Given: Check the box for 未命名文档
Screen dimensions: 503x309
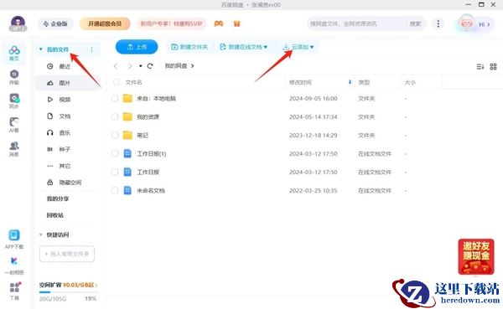Looking at the screenshot, I should pyautogui.click(x=115, y=191).
